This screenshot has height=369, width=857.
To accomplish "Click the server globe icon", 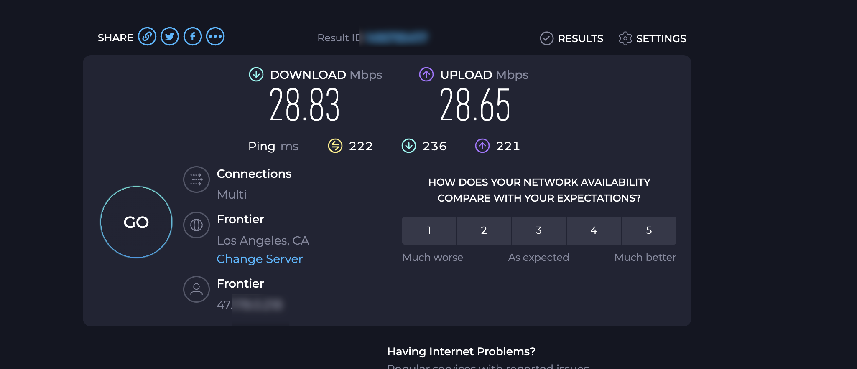I will 196,225.
